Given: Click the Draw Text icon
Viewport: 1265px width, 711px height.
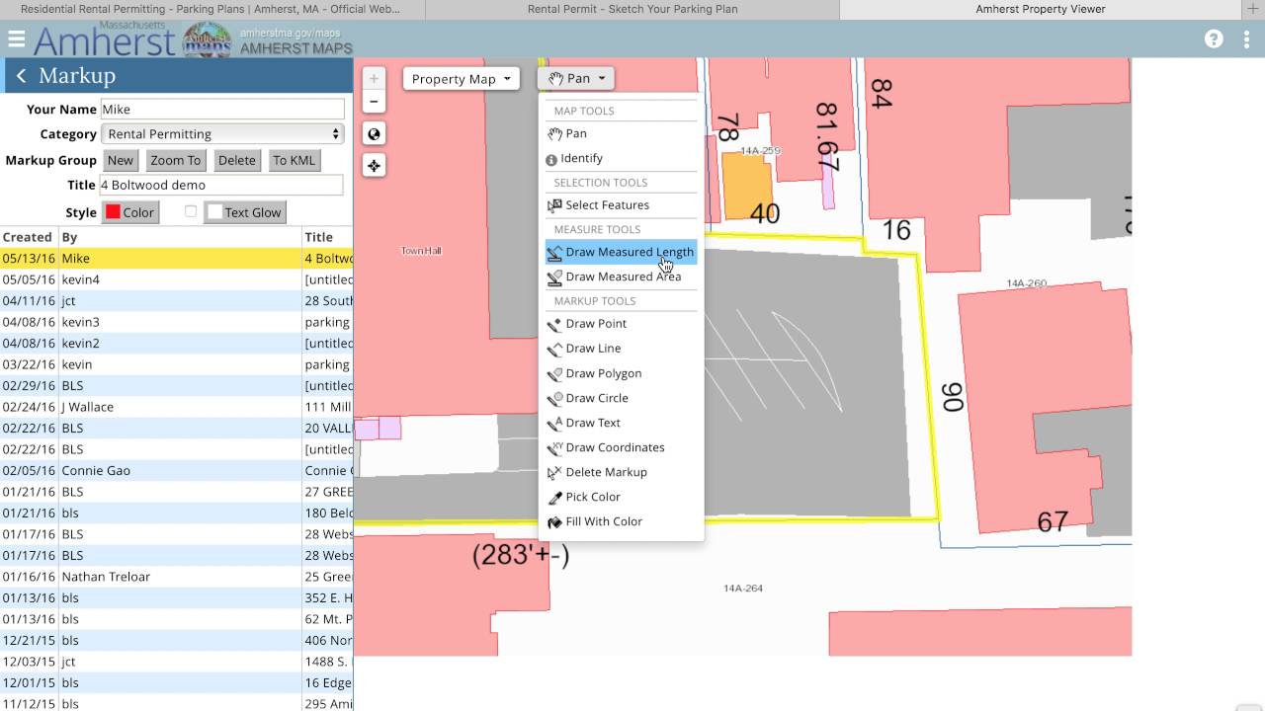Looking at the screenshot, I should click(554, 423).
